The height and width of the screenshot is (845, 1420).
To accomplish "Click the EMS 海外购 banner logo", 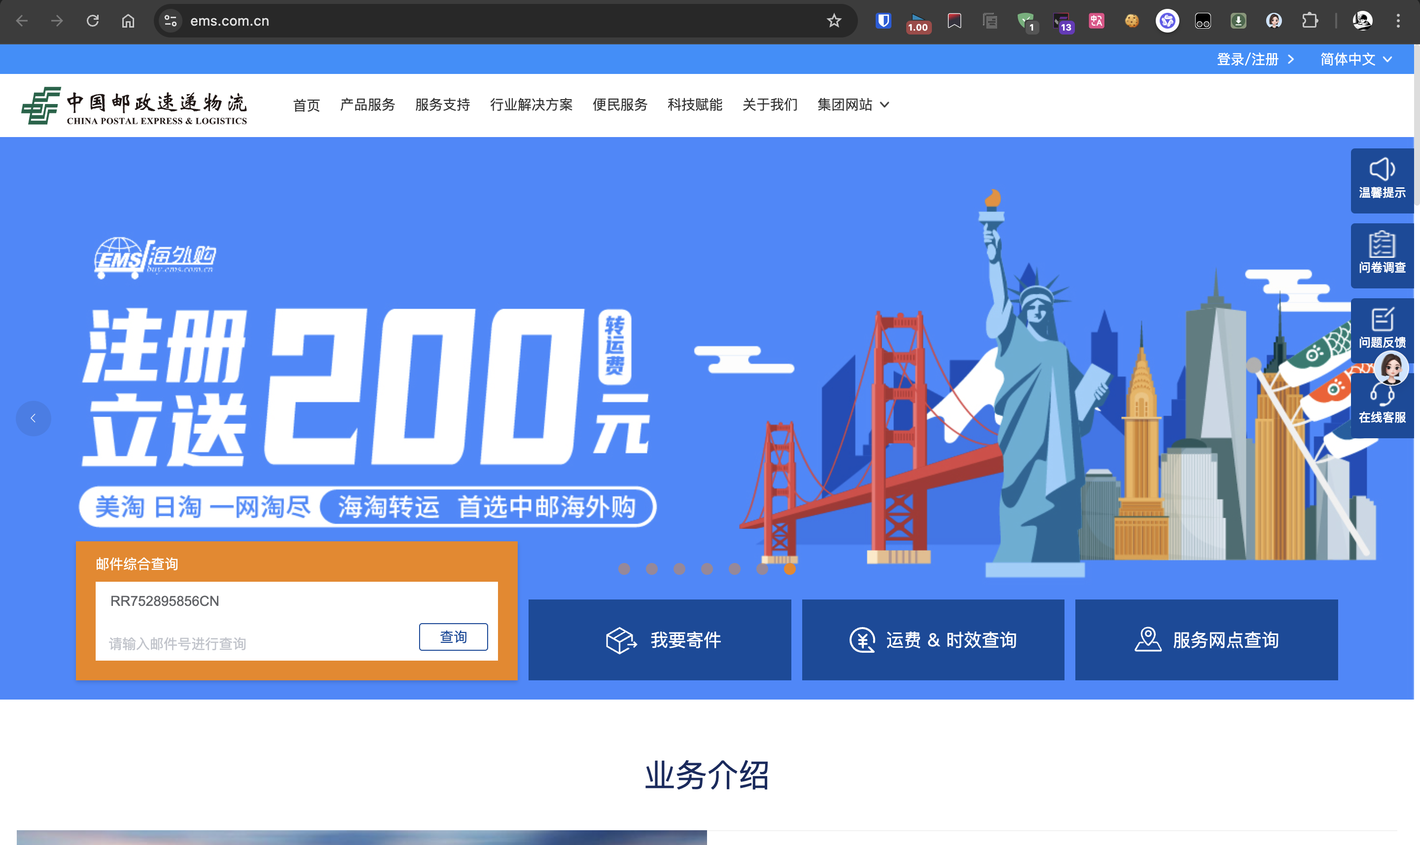I will pyautogui.click(x=155, y=258).
